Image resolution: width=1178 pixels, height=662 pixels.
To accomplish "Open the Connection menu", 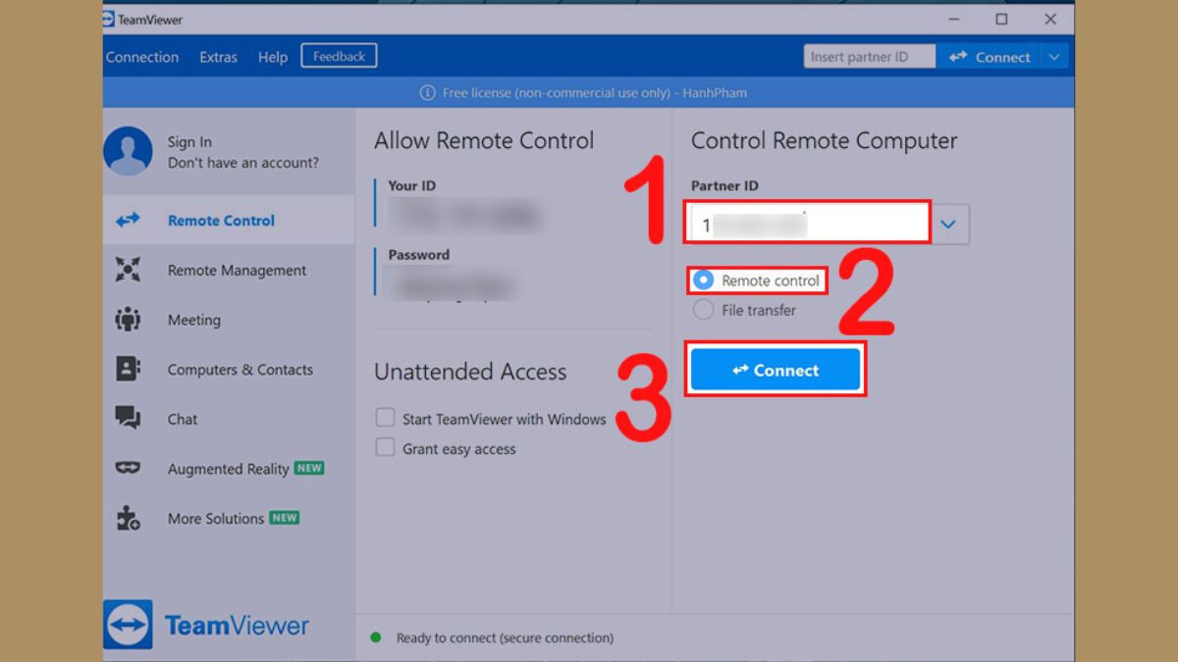I will pos(142,57).
